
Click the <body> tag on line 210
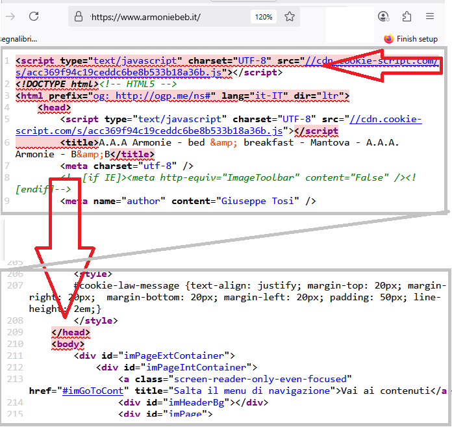click(x=68, y=344)
